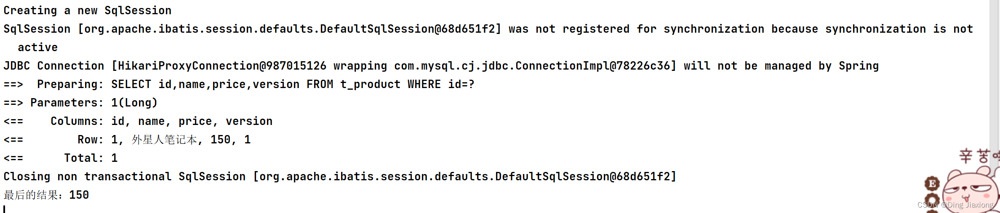Click the HikariProxyConnection@987015126 text
Image resolution: width=1000 pixels, height=213 pixels.
pyautogui.click(x=222, y=66)
